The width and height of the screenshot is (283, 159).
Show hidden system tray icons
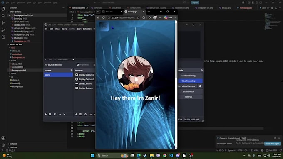(244, 156)
